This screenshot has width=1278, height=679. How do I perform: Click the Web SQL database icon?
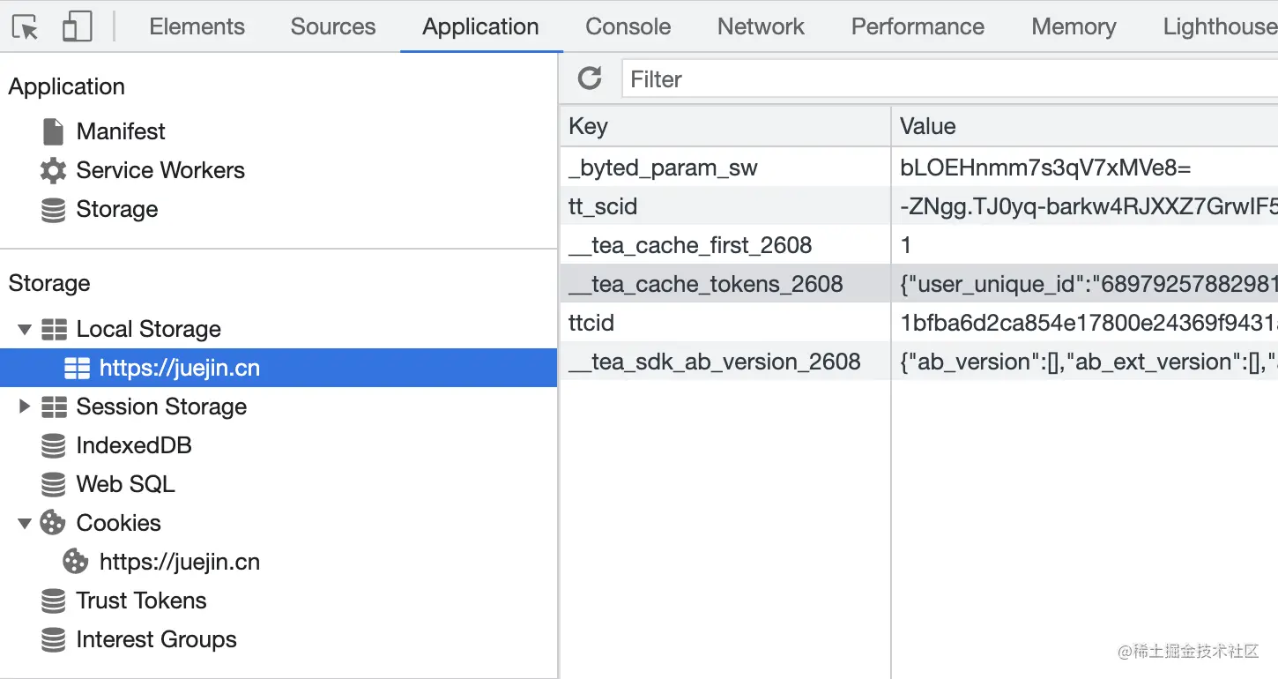(x=53, y=484)
